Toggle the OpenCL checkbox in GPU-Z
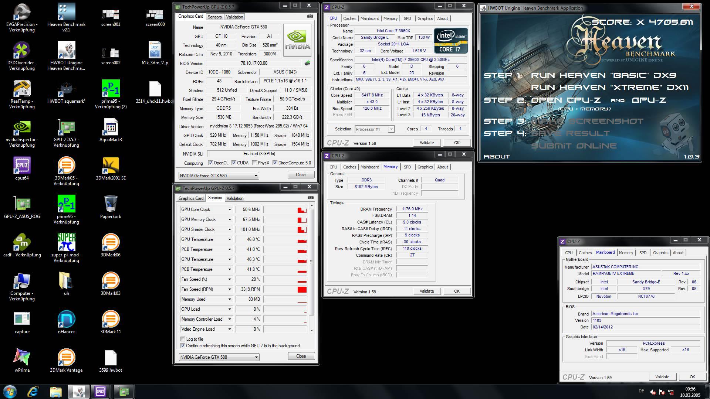Viewport: 710px width, 399px height. coord(210,163)
